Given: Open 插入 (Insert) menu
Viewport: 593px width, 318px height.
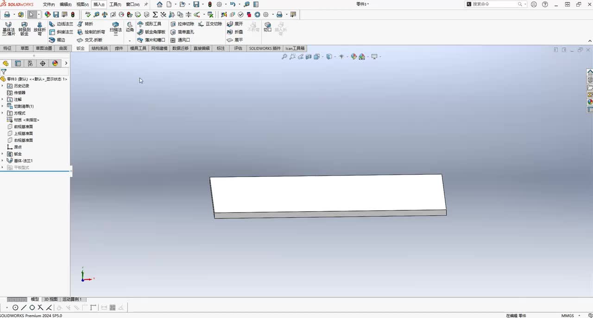Looking at the screenshot, I should [99, 4].
